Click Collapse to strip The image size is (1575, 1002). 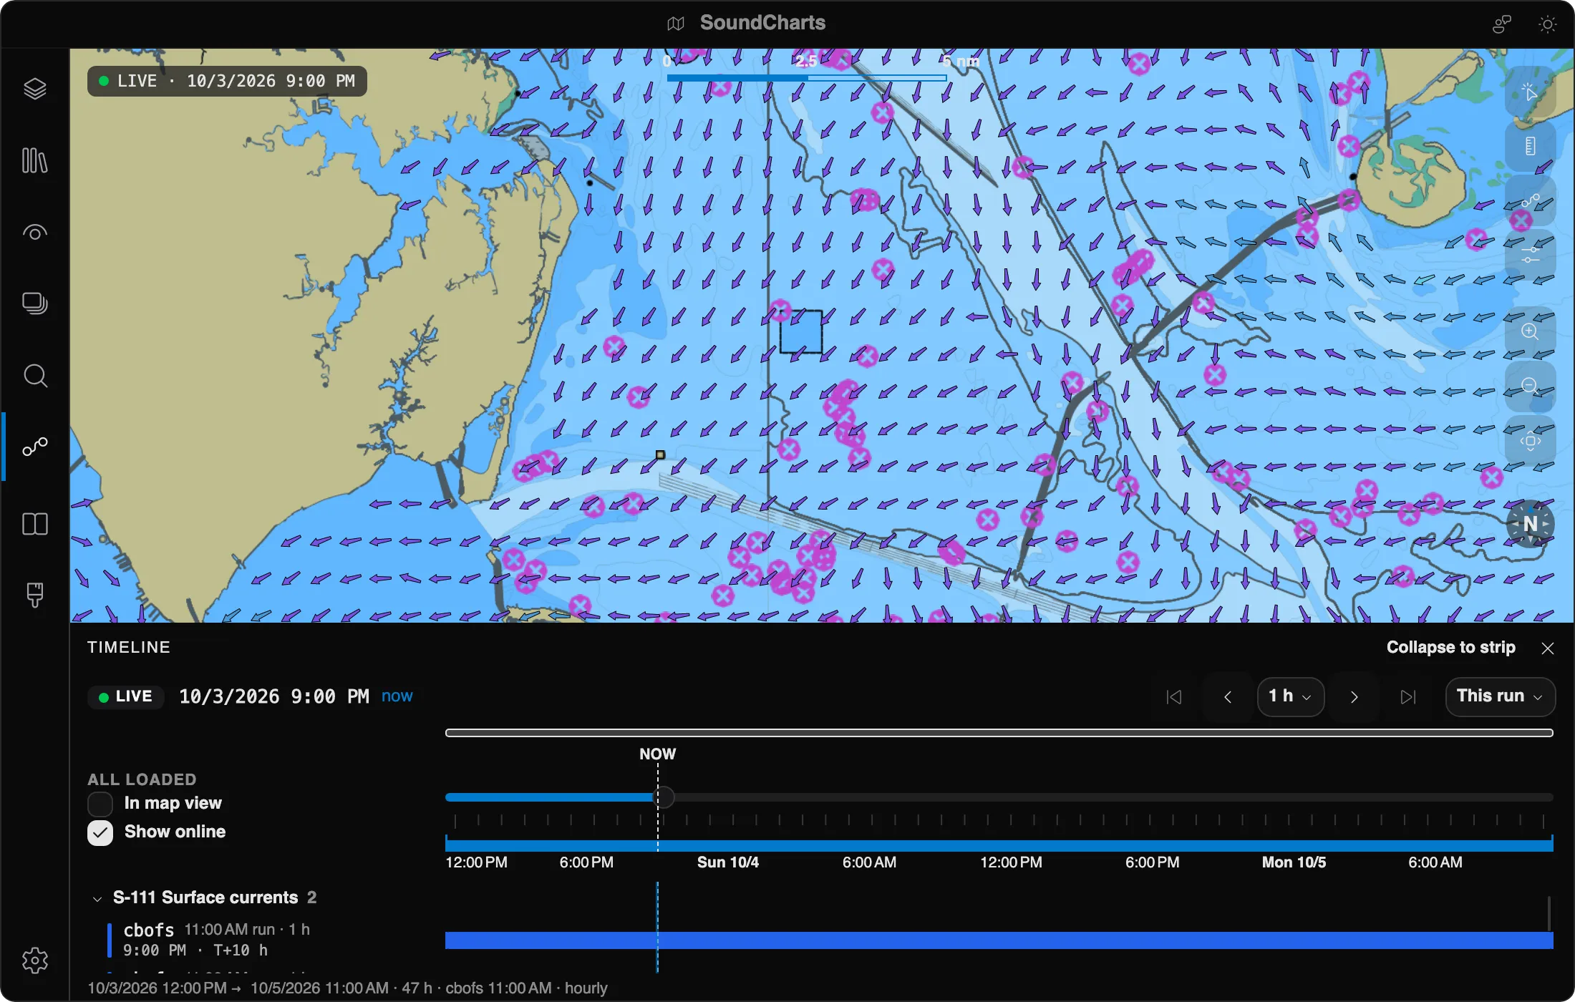click(x=1450, y=648)
